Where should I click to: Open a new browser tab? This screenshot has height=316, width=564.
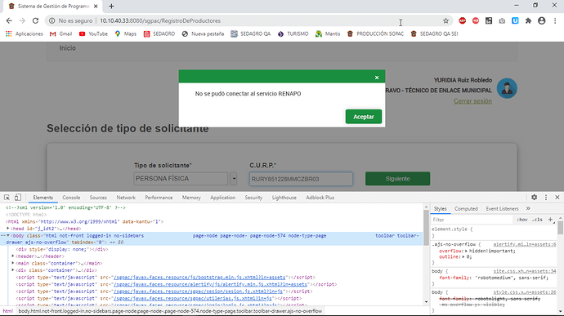(x=111, y=6)
